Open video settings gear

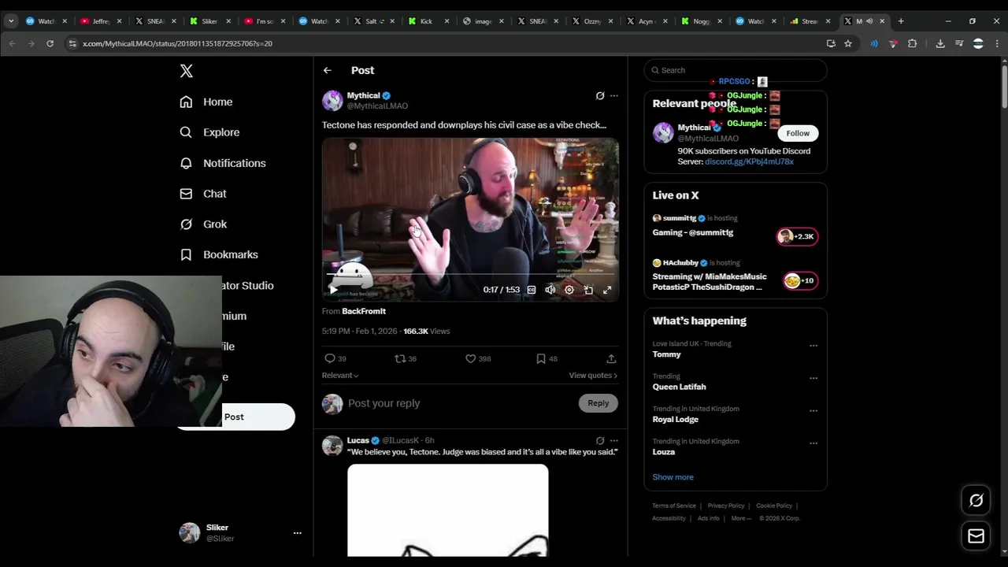coord(569,290)
